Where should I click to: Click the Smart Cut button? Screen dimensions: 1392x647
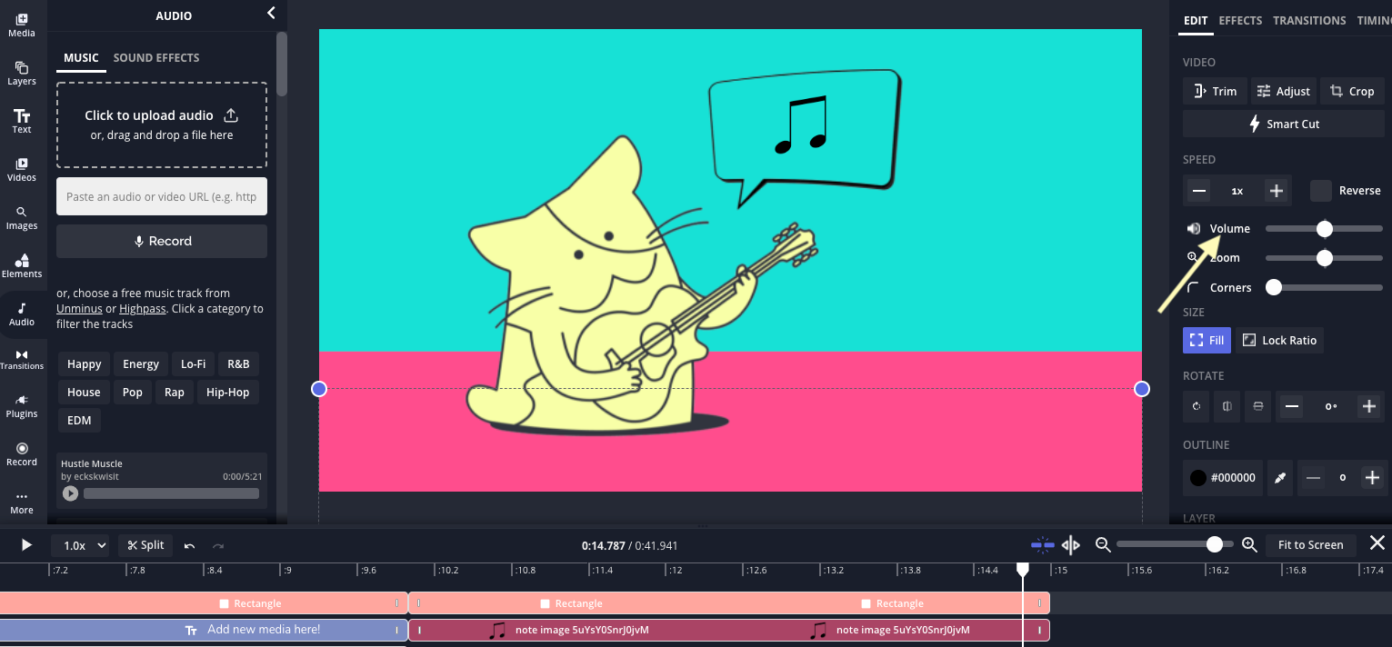pos(1283,124)
